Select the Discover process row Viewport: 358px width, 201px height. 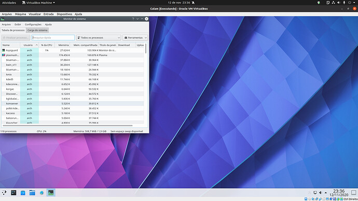tap(73, 94)
